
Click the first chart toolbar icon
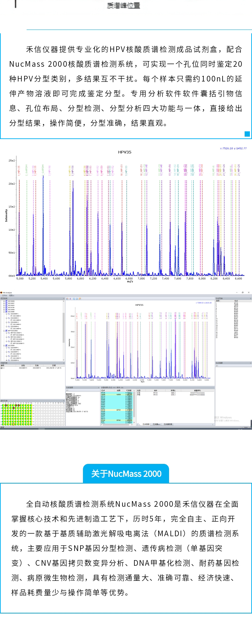pyautogui.click(x=68, y=299)
